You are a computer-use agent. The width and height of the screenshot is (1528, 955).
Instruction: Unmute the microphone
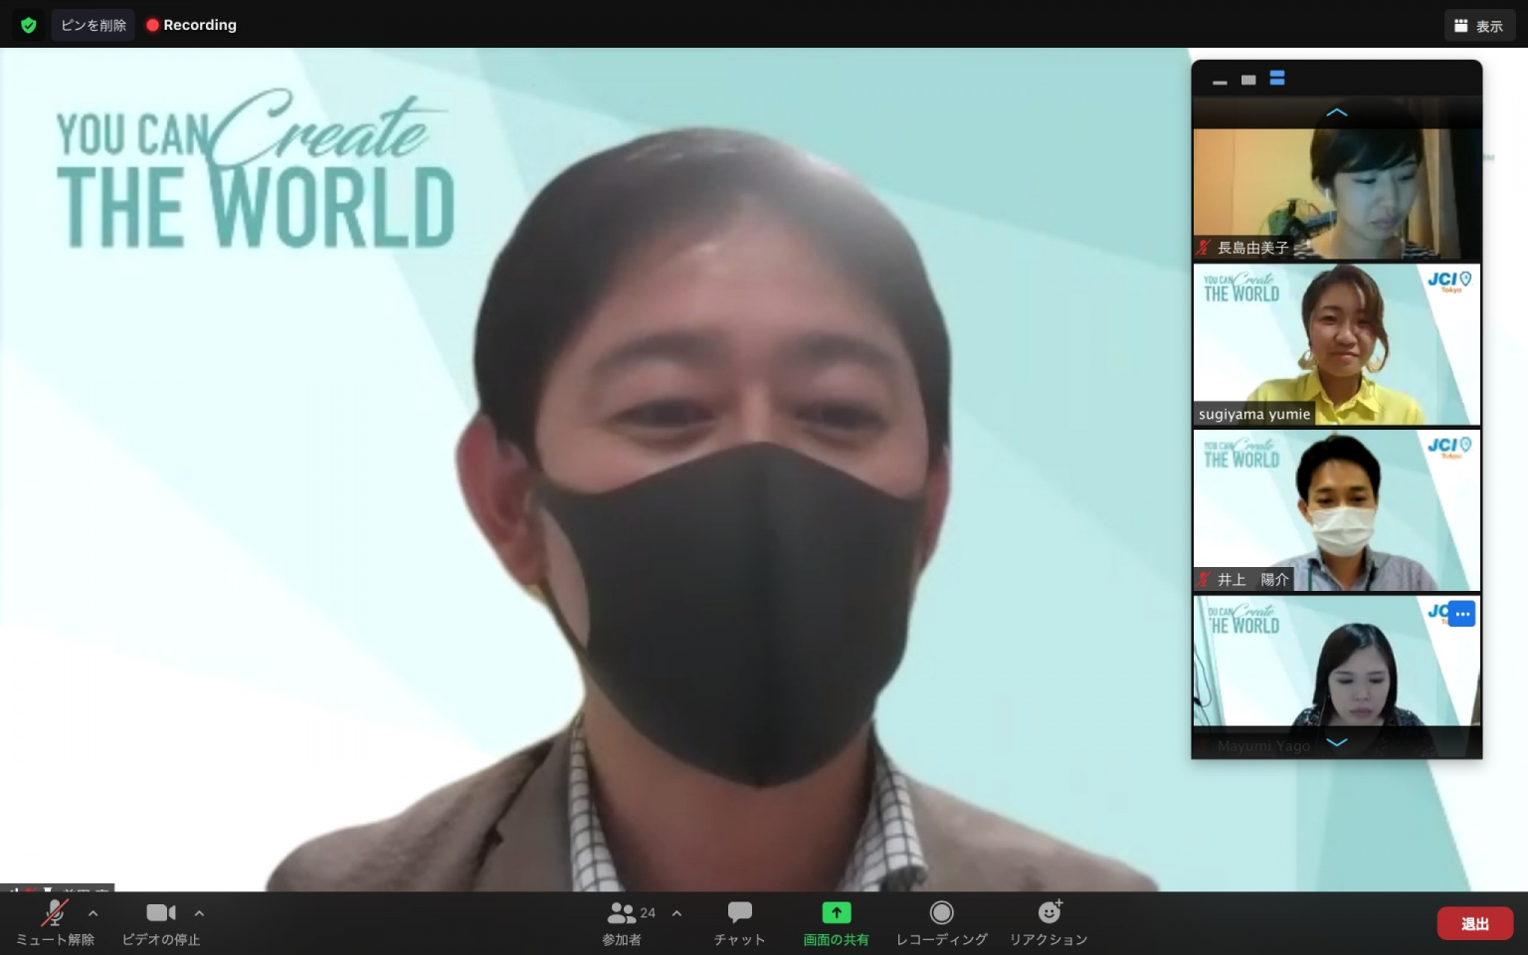(55, 912)
